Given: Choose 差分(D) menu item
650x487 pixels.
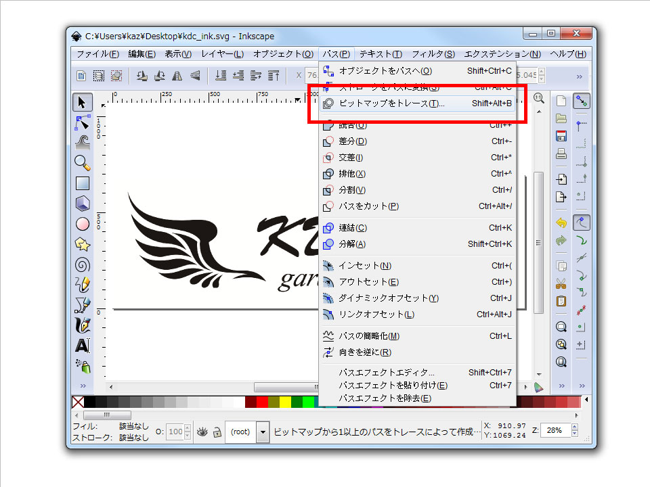Looking at the screenshot, I should coord(418,141).
